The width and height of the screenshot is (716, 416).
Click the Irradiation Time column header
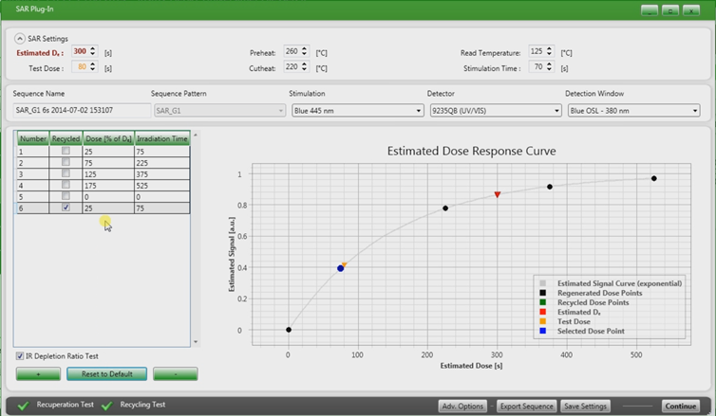pyautogui.click(x=162, y=138)
